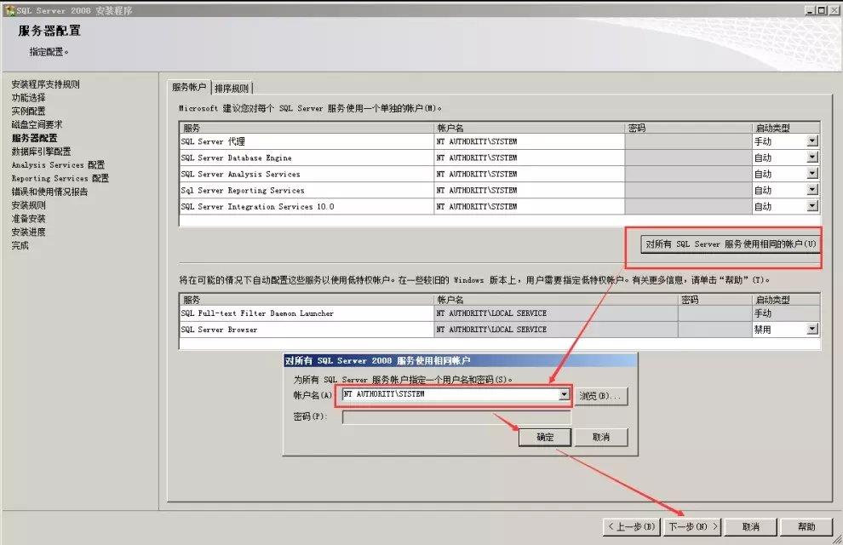Open startup type for Integration Services 10.0
This screenshot has width=843, height=545.
(x=811, y=206)
